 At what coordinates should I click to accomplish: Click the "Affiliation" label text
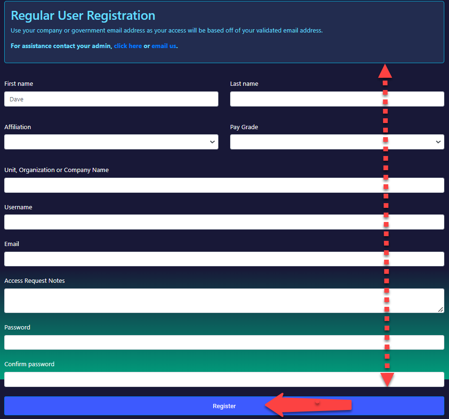tap(18, 127)
